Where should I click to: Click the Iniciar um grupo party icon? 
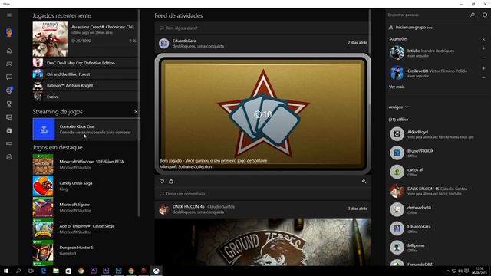coord(390,28)
